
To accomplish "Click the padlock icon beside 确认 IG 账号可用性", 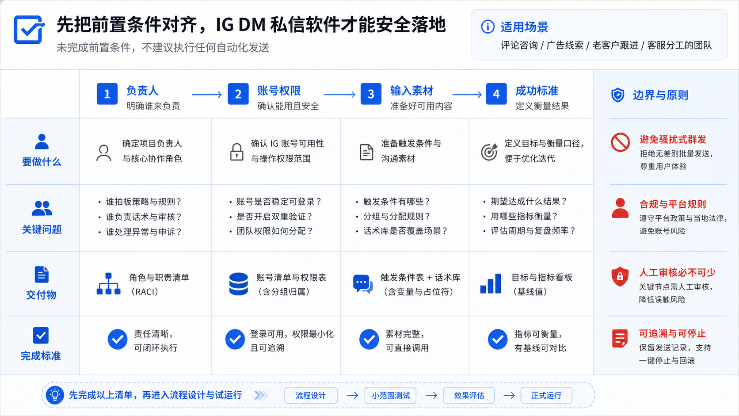I will tap(236, 152).
